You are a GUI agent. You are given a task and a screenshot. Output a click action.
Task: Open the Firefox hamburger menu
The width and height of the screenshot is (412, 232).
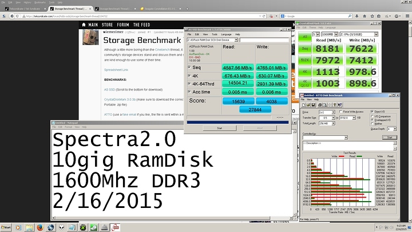(407, 16)
